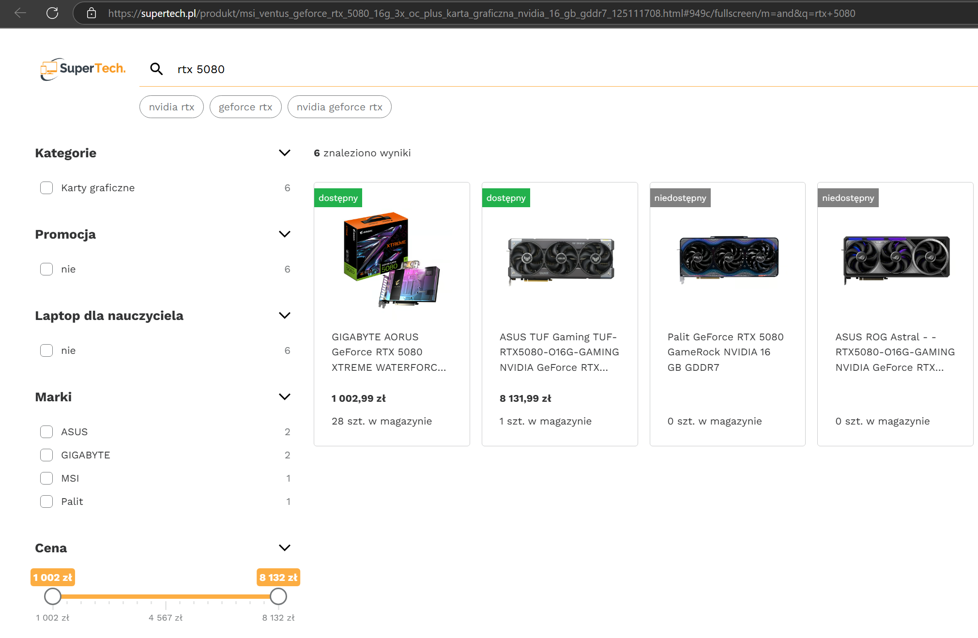Enable the ASUS brand filter
The height and width of the screenshot is (638, 978).
click(x=46, y=432)
